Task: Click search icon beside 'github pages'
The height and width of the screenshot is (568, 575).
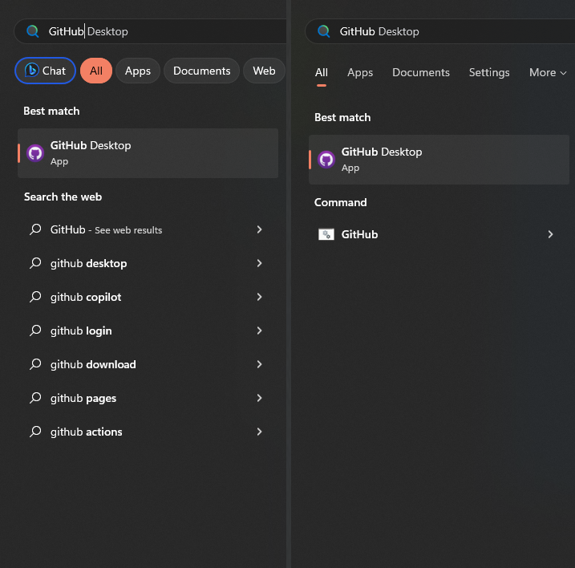Action: click(x=35, y=398)
